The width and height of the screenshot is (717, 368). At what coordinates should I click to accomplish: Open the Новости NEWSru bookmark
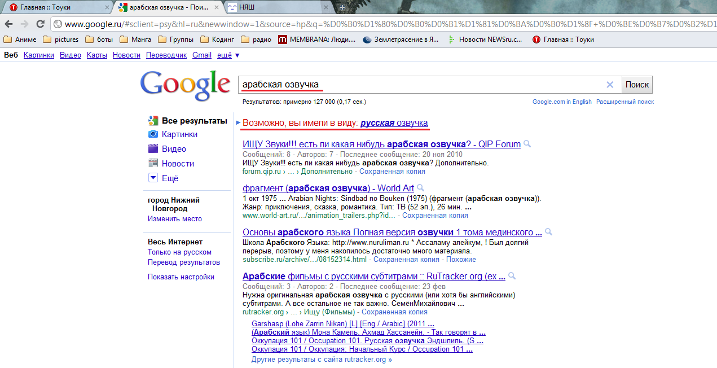coord(486,40)
